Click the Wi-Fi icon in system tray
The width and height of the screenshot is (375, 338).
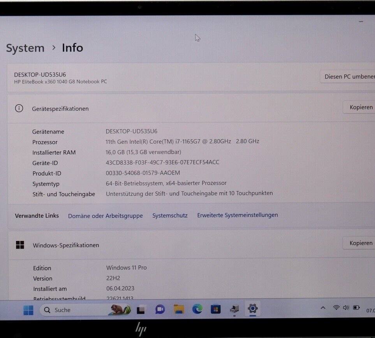tap(336, 307)
